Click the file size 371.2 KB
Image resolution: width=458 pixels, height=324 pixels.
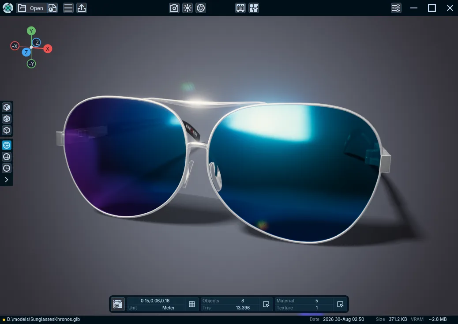click(398, 319)
